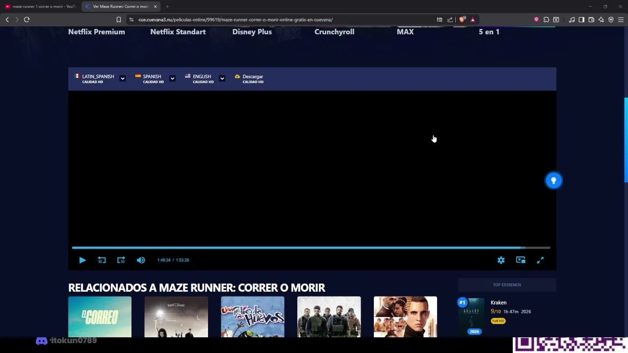Viewport: 628px width, 353px height.
Task: Open the Descargar download option
Action: (249, 78)
